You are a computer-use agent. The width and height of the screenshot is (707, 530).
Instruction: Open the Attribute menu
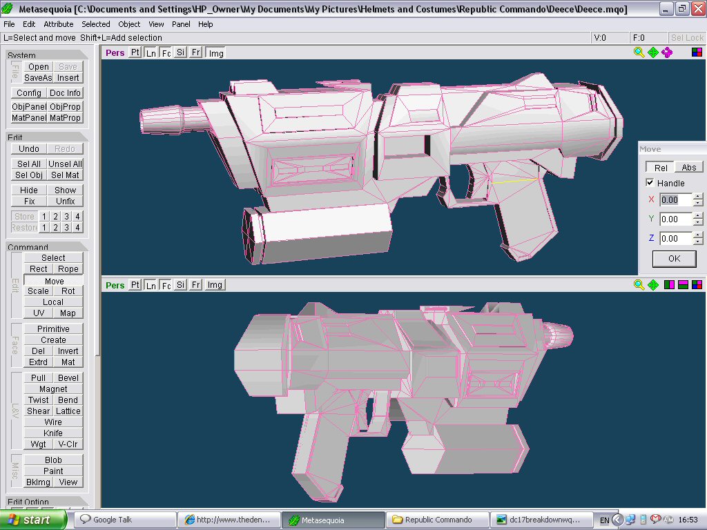(x=58, y=24)
